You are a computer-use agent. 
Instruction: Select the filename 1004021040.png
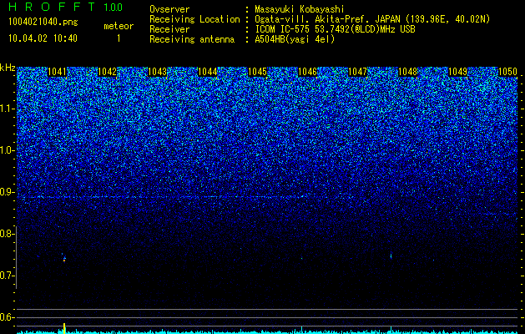tap(43, 23)
